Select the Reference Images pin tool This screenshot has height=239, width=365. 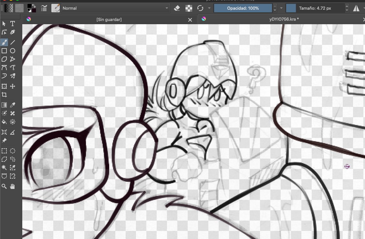4,140
